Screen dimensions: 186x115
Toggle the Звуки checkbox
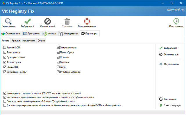[58, 67]
